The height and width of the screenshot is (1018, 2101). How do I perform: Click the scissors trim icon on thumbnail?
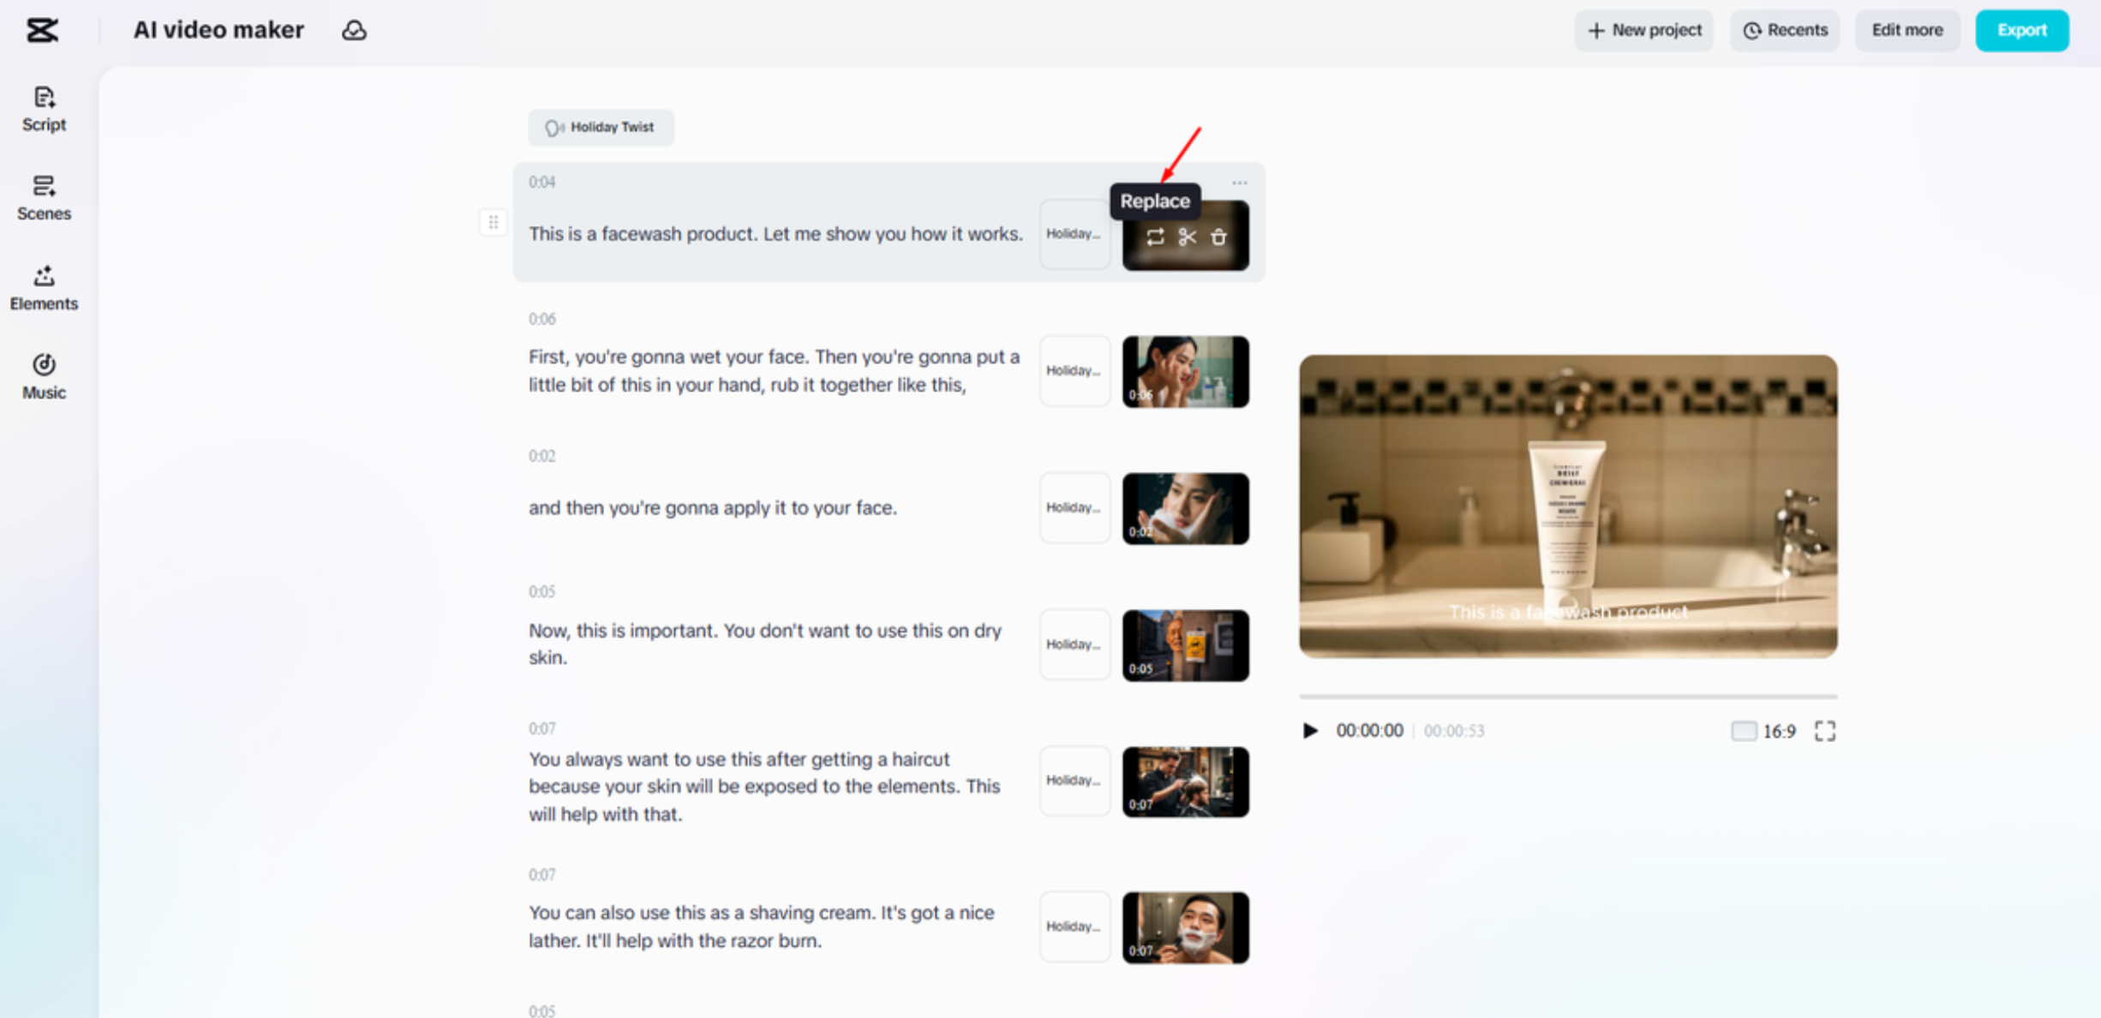tap(1187, 237)
